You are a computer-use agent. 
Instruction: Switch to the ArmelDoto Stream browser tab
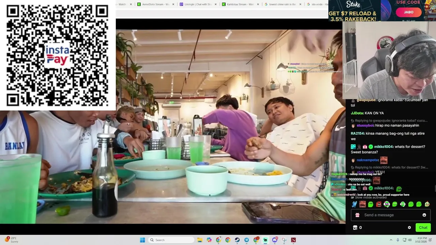155,4
